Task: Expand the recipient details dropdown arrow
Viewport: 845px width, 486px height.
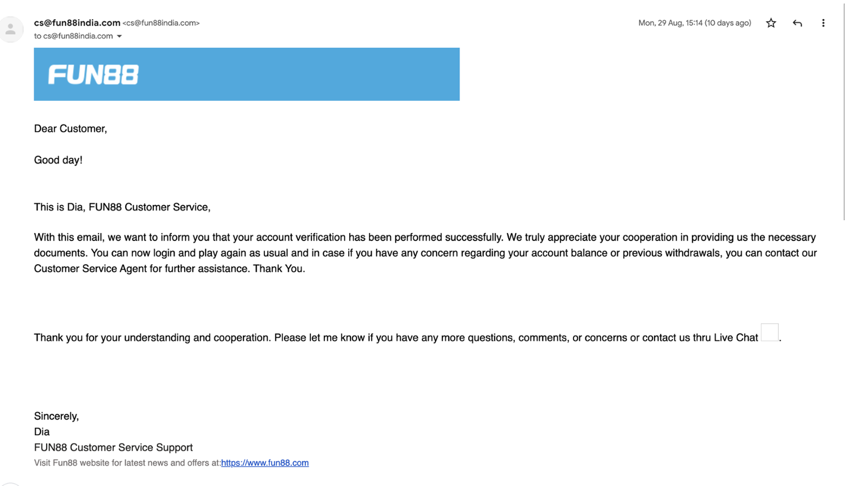Action: pyautogui.click(x=119, y=37)
